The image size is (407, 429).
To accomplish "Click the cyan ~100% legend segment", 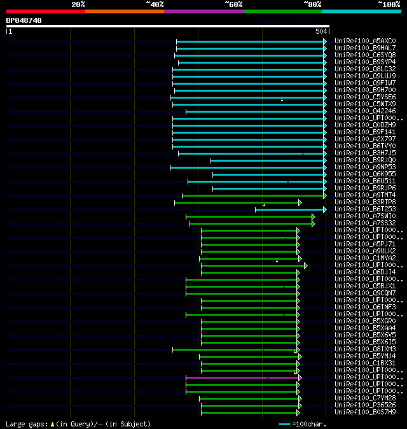I will [362, 11].
